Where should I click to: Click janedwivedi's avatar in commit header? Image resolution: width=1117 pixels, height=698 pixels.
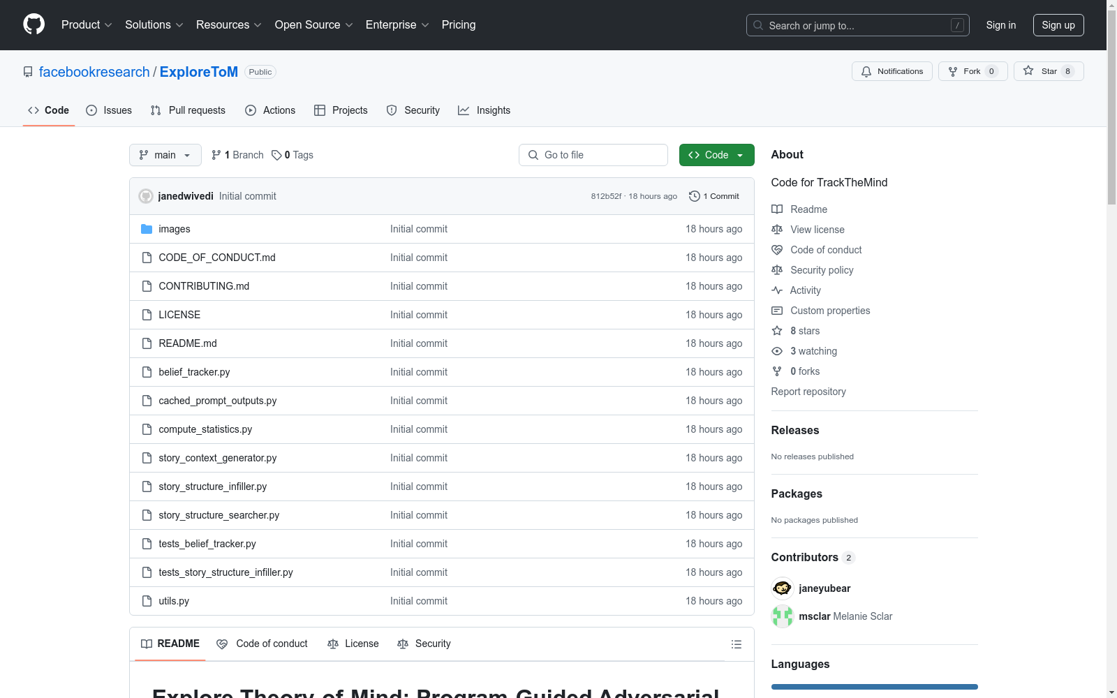click(x=146, y=196)
